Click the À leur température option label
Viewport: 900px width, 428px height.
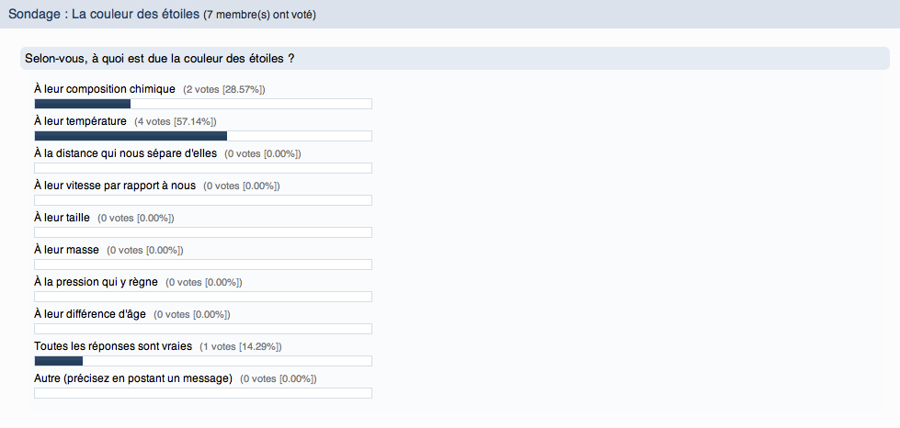(80, 121)
